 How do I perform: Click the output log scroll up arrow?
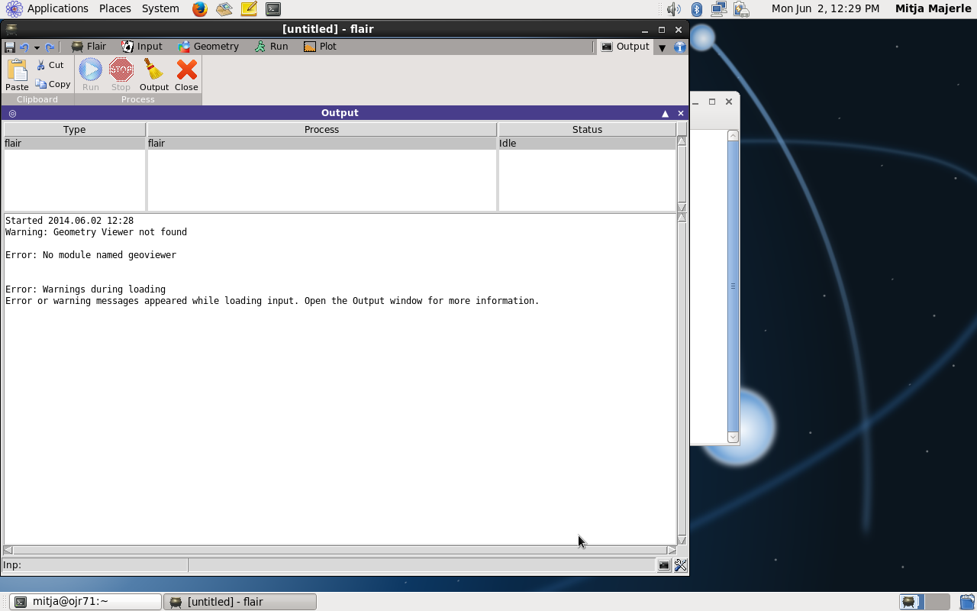(x=682, y=218)
